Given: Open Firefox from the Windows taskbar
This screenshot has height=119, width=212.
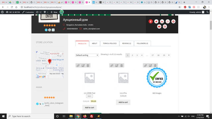Looking at the screenshot, I should point(85,116).
